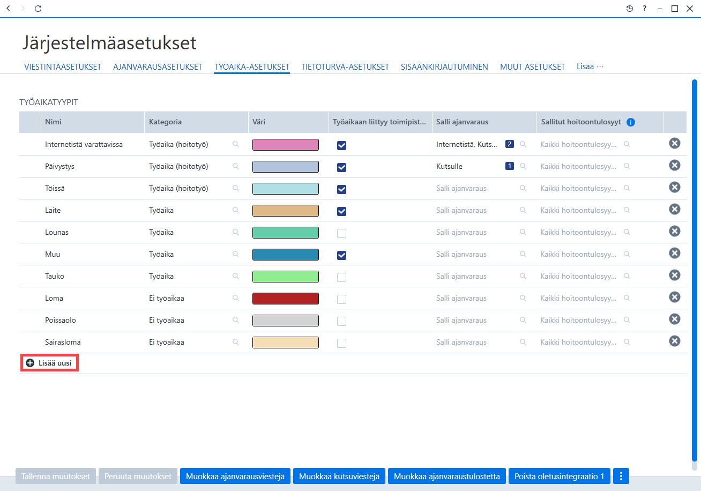
Task: Click Lisää uusi to add a type
Action: point(49,363)
